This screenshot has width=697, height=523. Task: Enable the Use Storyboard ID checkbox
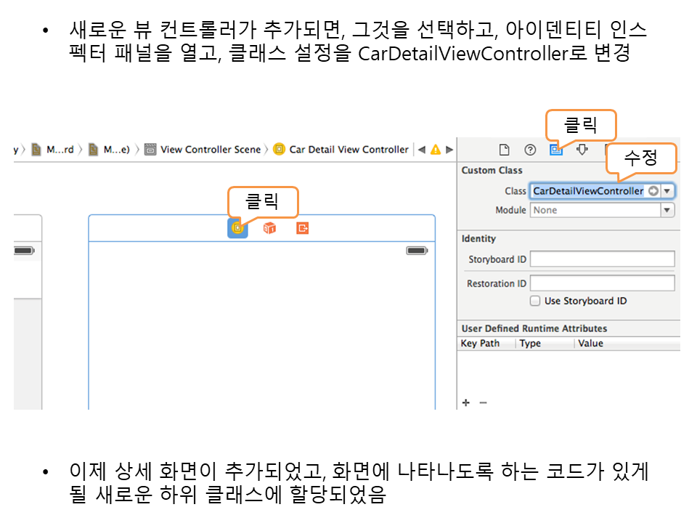pos(535,301)
